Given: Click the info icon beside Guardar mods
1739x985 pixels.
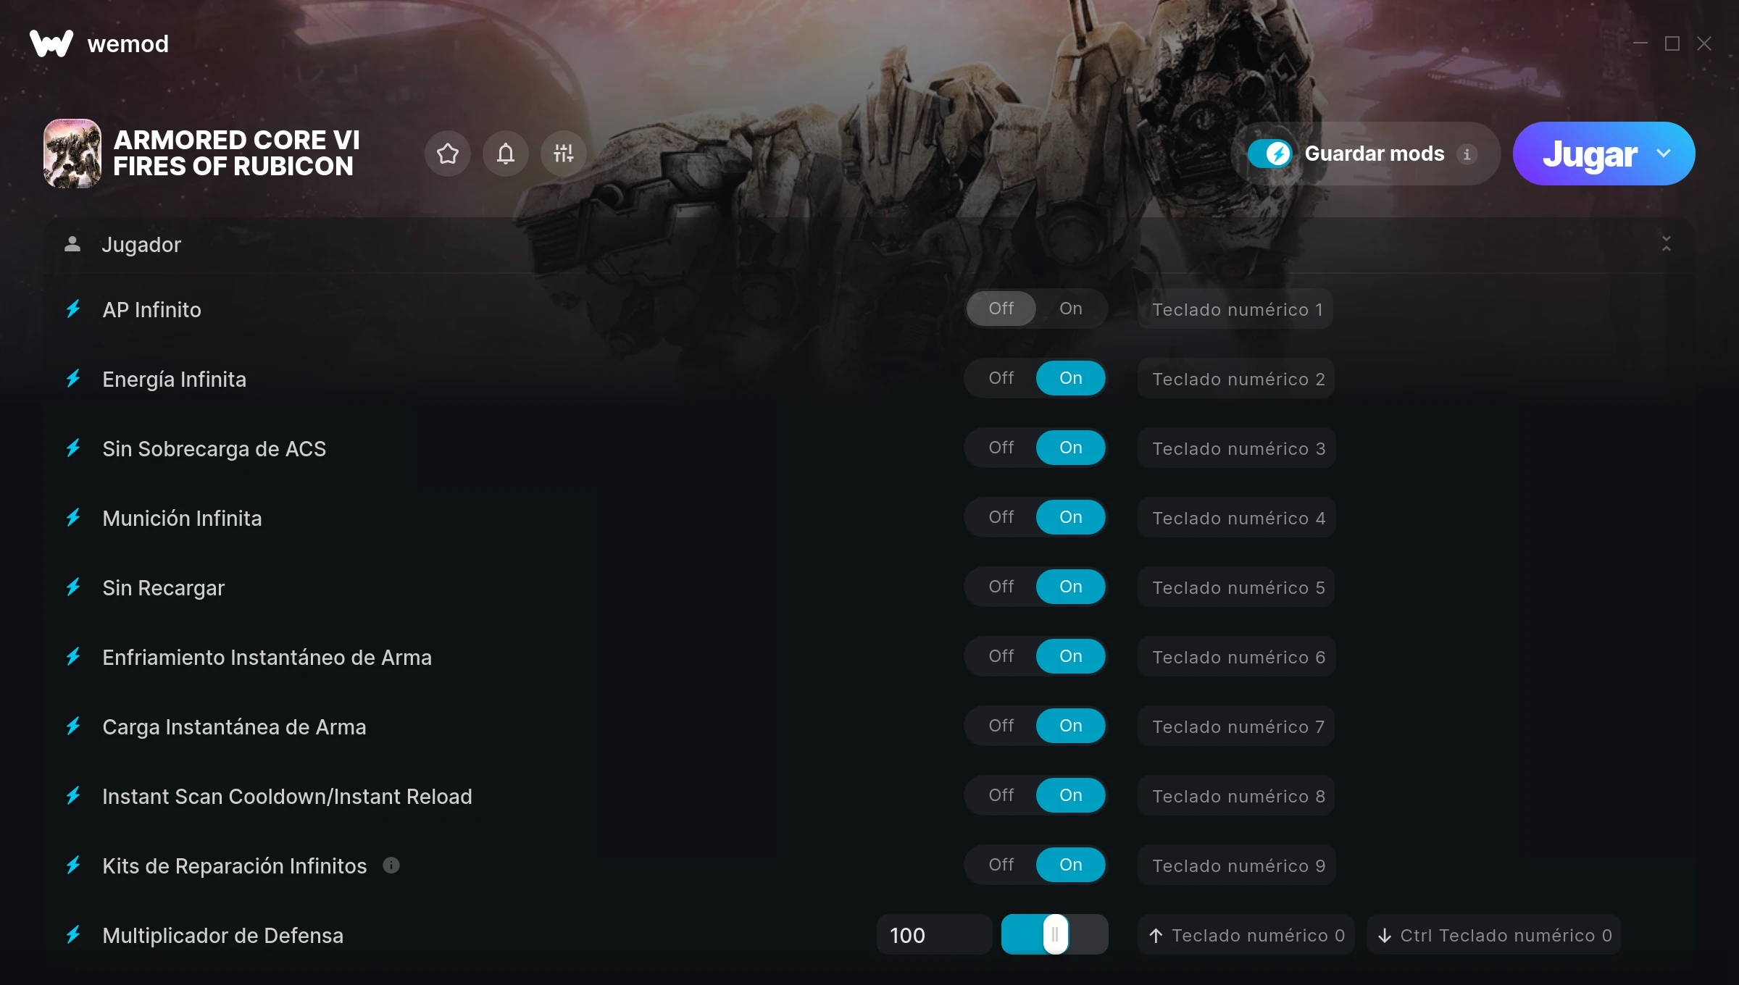Looking at the screenshot, I should (1467, 154).
